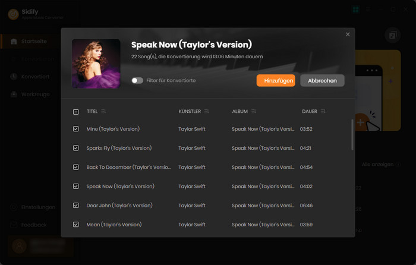Uncheck the Mine (Taylor's Version) checkbox

75,129
